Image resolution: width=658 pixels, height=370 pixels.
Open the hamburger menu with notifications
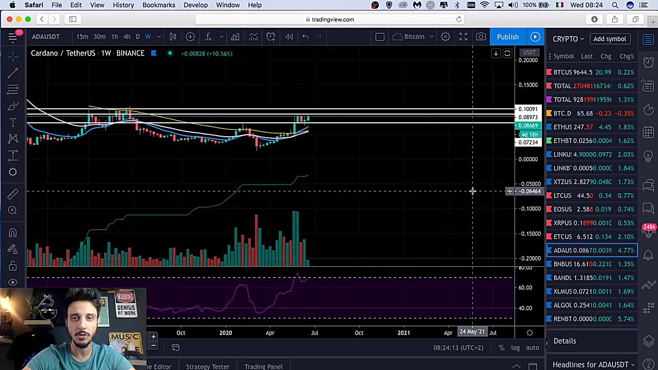coord(13,36)
